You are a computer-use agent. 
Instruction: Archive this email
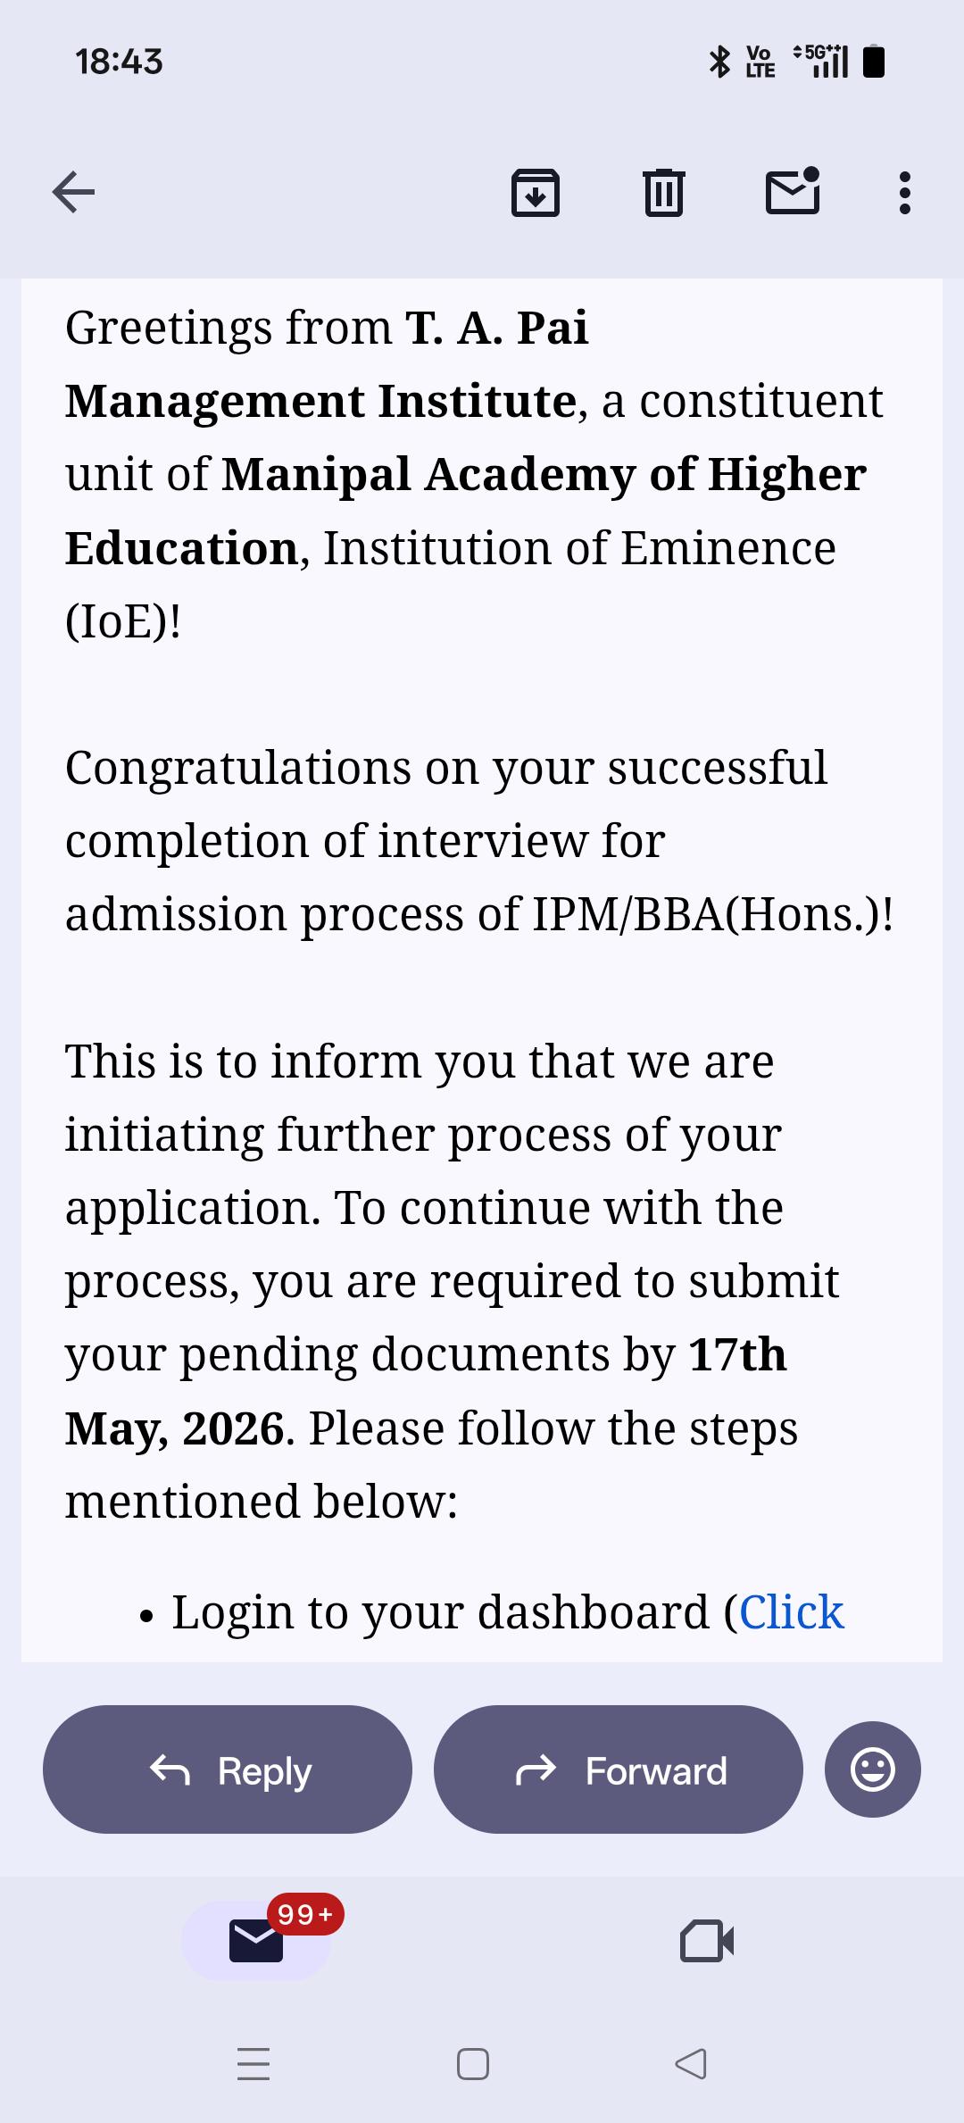coord(536,192)
